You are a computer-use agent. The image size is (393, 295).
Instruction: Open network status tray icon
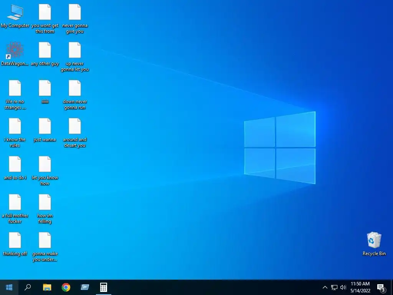tap(334, 287)
